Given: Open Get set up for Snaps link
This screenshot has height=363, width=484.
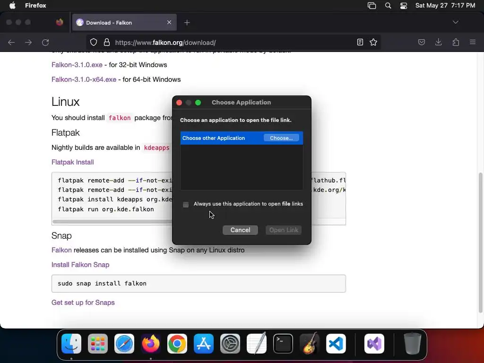Looking at the screenshot, I should pyautogui.click(x=83, y=302).
